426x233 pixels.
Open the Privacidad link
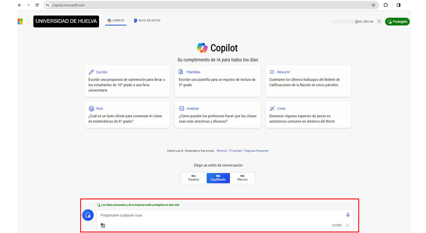pyautogui.click(x=235, y=151)
